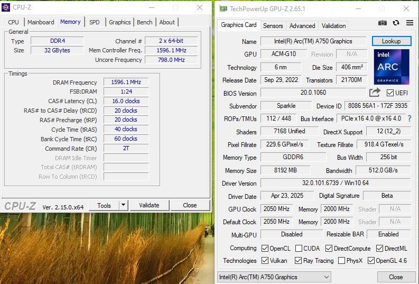
Task: Click the Close button in CPU-Z
Action: (190, 205)
